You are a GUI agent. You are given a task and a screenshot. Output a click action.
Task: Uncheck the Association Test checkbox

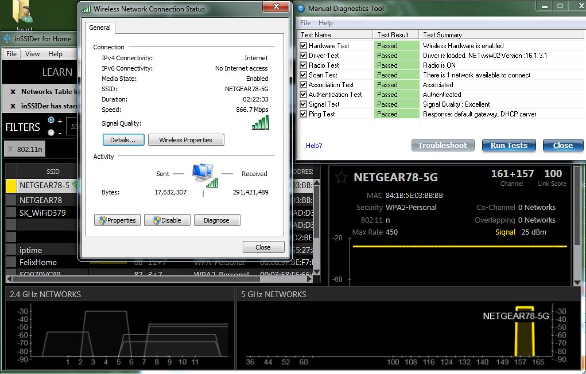point(304,85)
